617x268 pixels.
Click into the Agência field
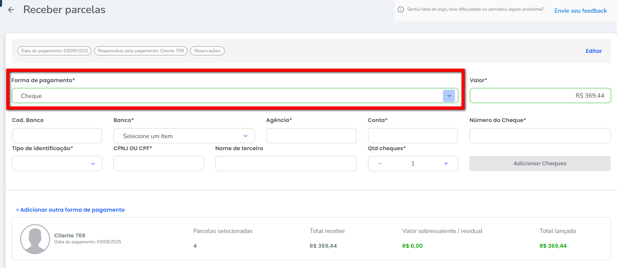click(x=311, y=136)
